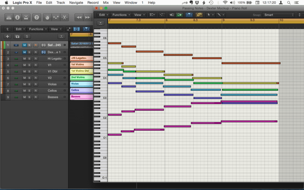Open Quick Help question mark icon

click(x=37, y=17)
